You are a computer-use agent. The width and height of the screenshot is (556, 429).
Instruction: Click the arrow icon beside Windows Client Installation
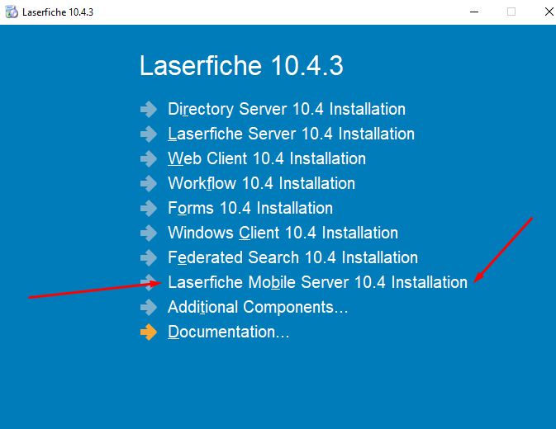pos(149,233)
